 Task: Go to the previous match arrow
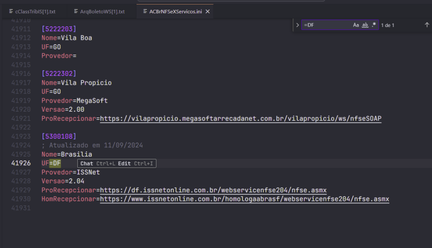427,25
